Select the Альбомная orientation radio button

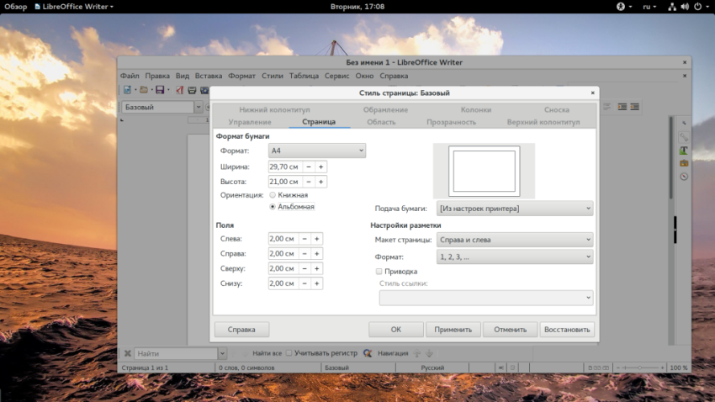pos(273,206)
